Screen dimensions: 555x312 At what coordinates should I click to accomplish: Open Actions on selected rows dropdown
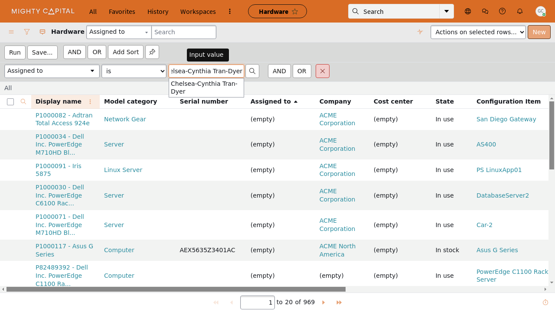tap(478, 32)
